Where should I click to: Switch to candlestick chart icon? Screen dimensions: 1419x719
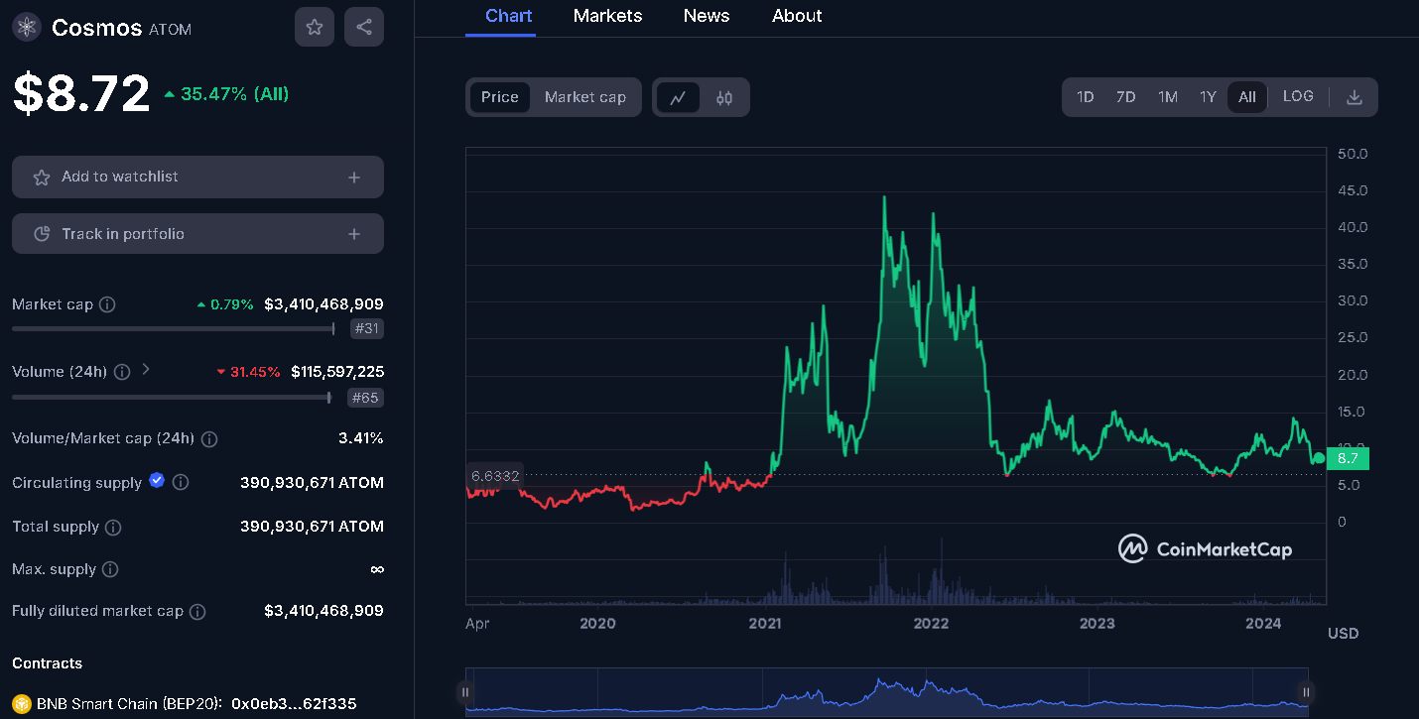coord(724,97)
